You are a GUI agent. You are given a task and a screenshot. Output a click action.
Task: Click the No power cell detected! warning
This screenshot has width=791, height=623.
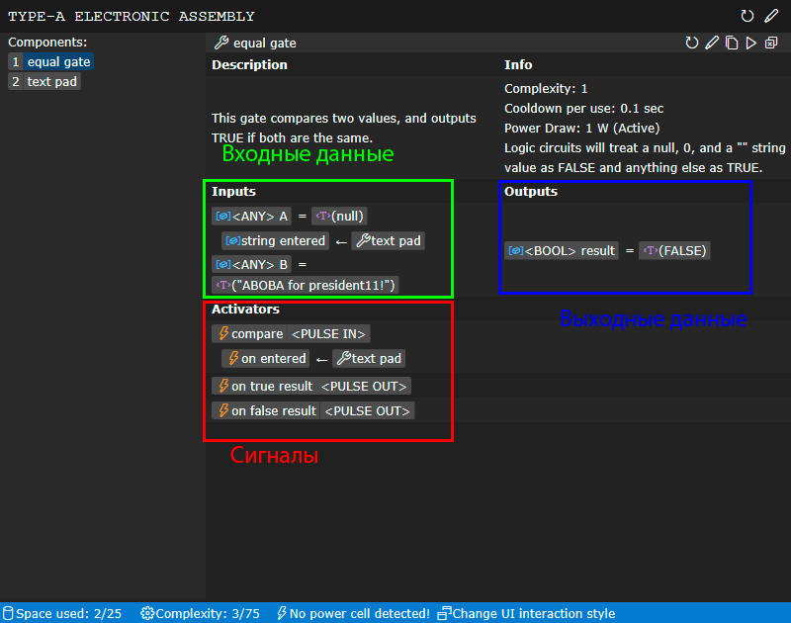360,613
